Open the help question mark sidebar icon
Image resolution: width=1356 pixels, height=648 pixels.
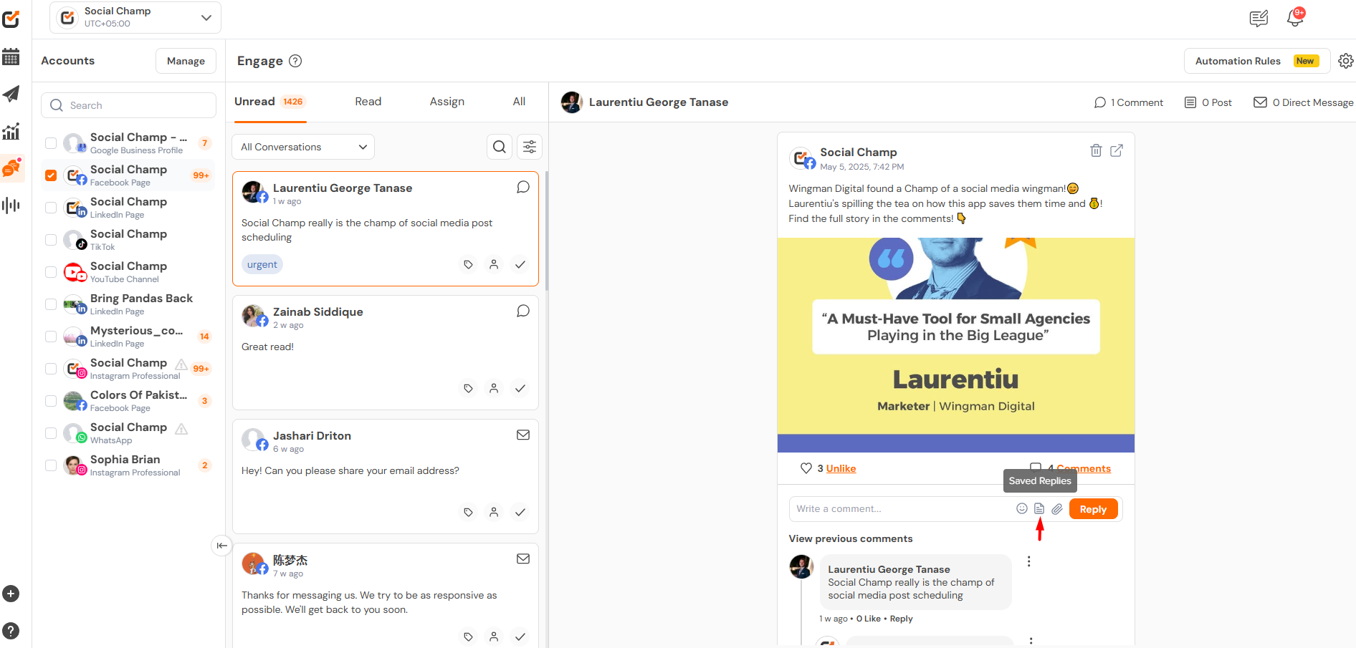[11, 631]
